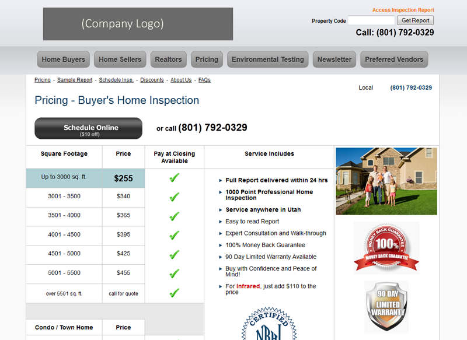Open the Schedule Insp. link
Viewport: 467px width, 340px height.
(x=116, y=80)
